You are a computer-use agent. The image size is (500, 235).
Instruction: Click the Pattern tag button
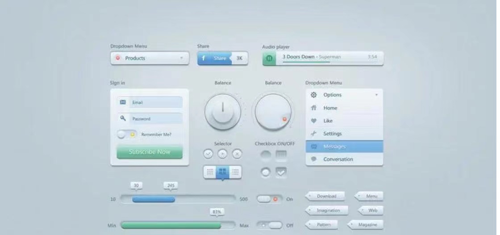coord(322,224)
